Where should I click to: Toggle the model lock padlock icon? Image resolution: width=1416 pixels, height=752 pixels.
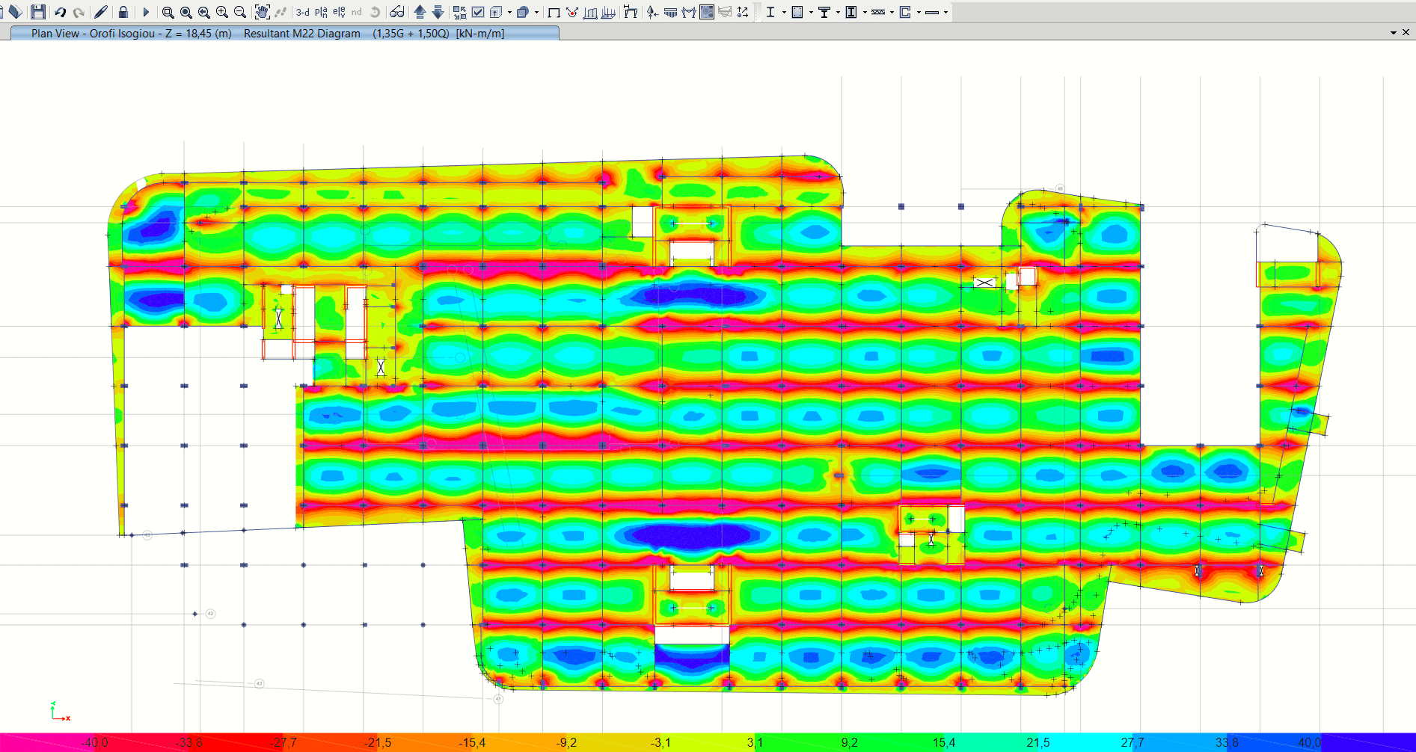click(x=123, y=12)
